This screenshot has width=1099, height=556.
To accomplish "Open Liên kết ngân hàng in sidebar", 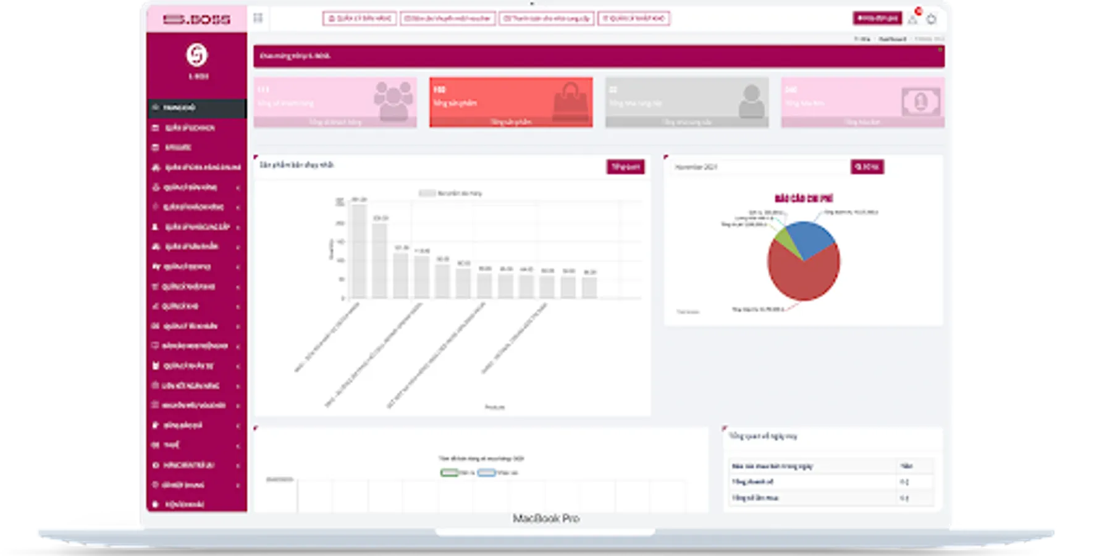I will pos(196,385).
